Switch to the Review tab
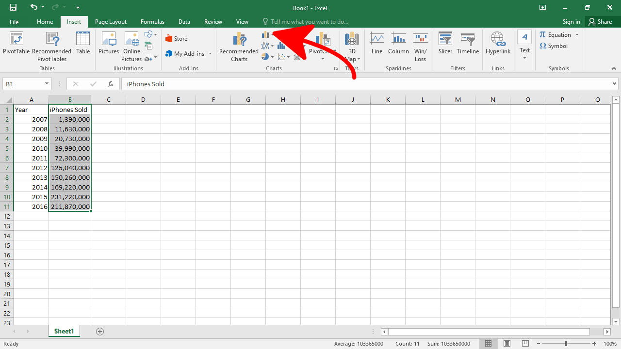The height and width of the screenshot is (349, 621). click(x=213, y=22)
